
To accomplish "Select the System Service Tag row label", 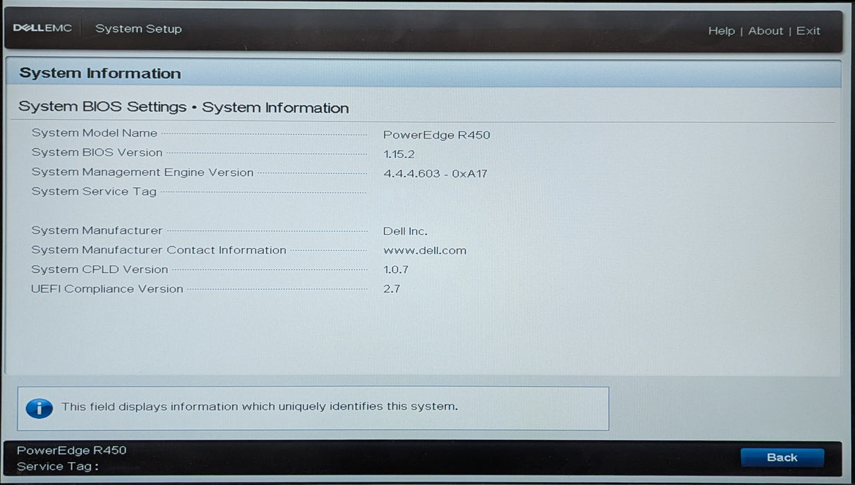I will [x=94, y=192].
